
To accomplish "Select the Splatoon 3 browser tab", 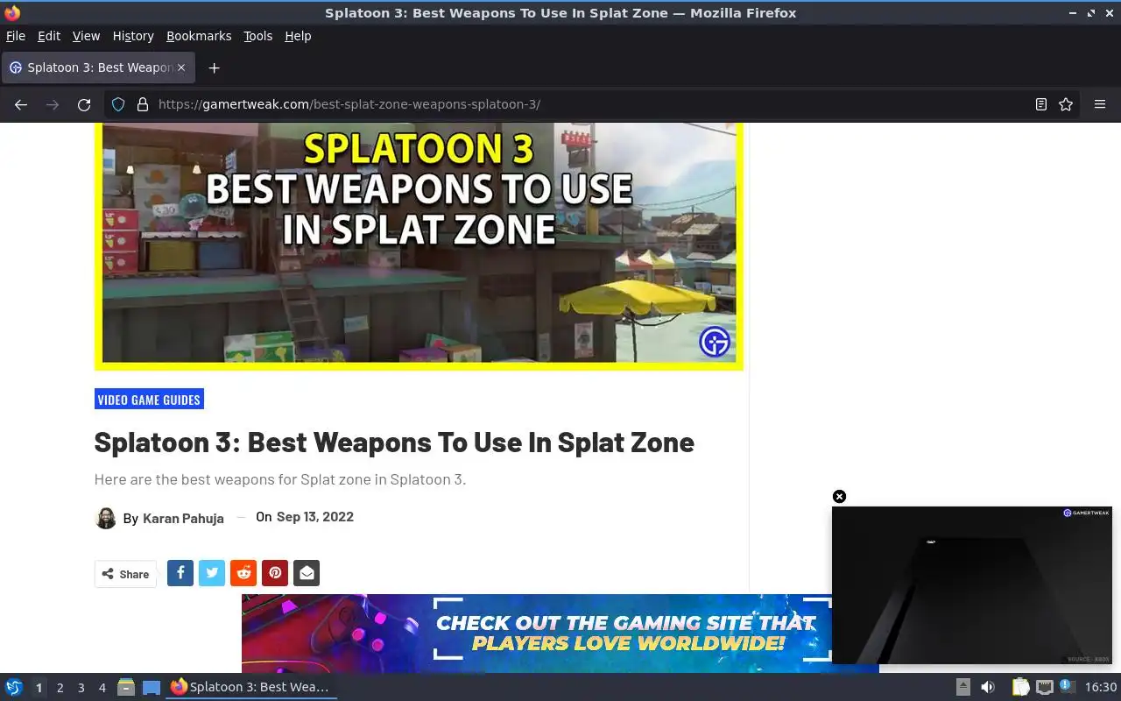I will 98,67.
